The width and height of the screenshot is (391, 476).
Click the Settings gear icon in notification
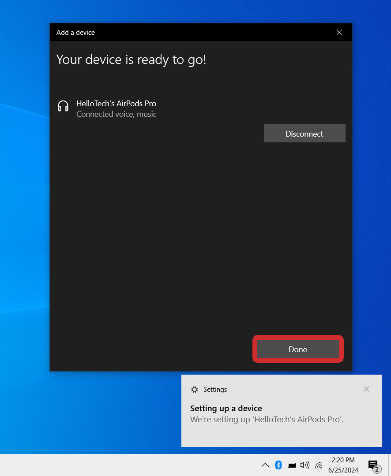pos(194,390)
